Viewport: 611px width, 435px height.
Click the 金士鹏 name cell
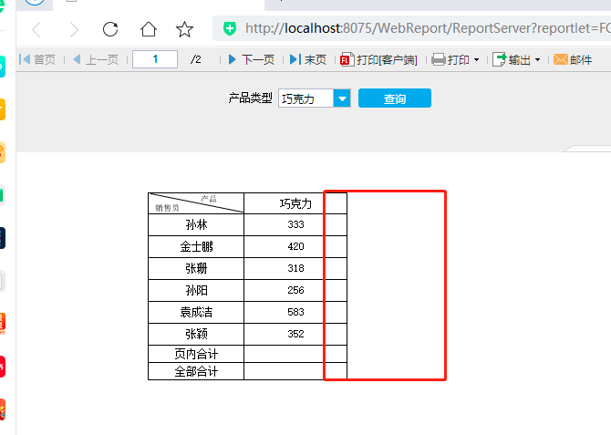pyautogui.click(x=196, y=246)
